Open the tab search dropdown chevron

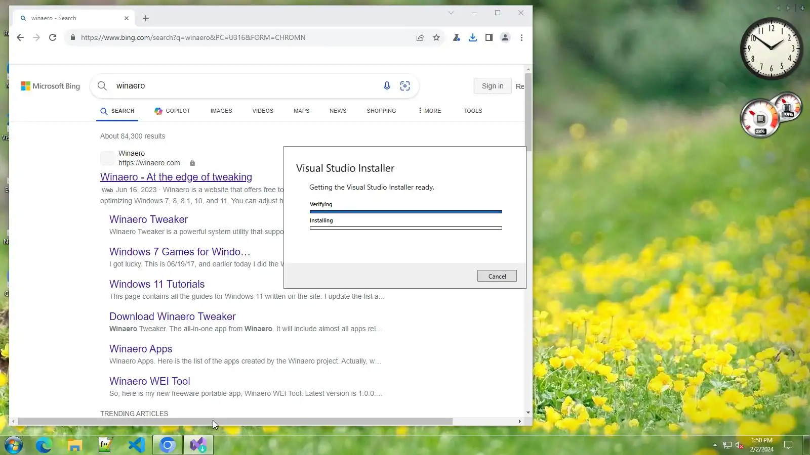pos(451,13)
